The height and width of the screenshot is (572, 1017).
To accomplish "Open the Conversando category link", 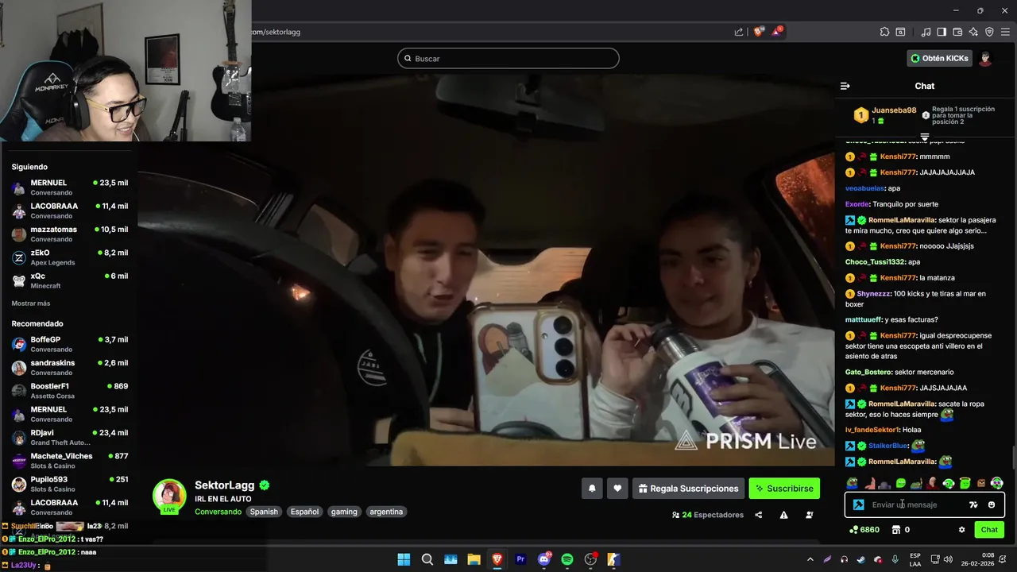I will tap(218, 512).
